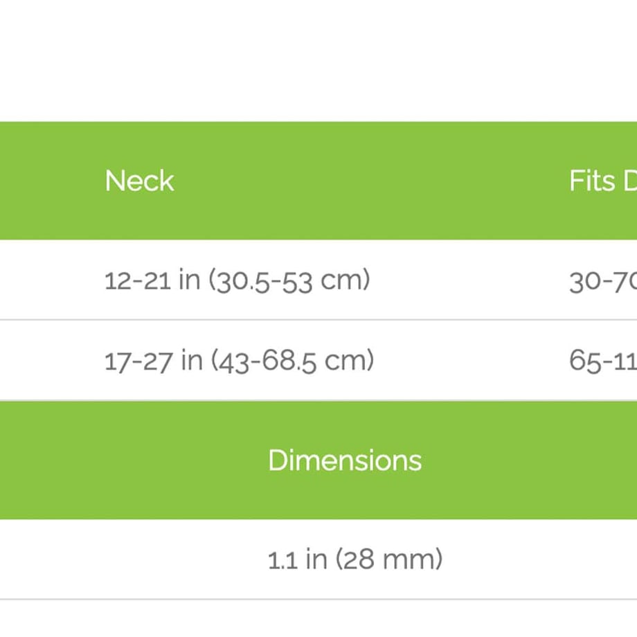Screen dimensions: 637x637
Task: Select the partially visible Fits D header
Action: click(x=603, y=181)
